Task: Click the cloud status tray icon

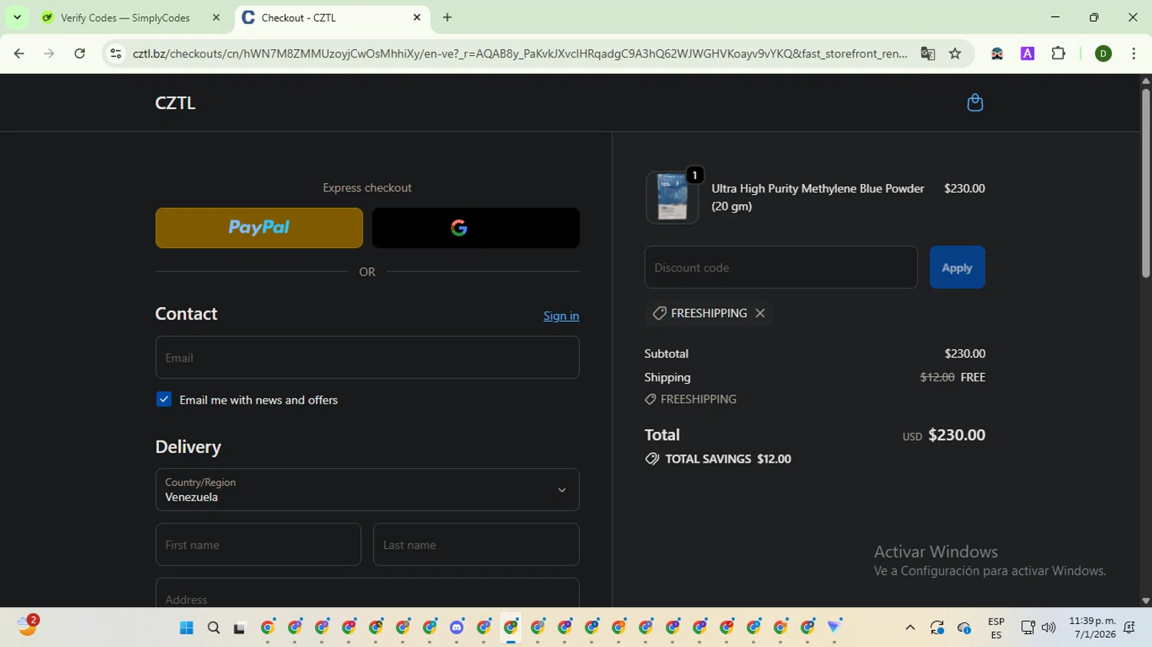Action: [x=965, y=628]
